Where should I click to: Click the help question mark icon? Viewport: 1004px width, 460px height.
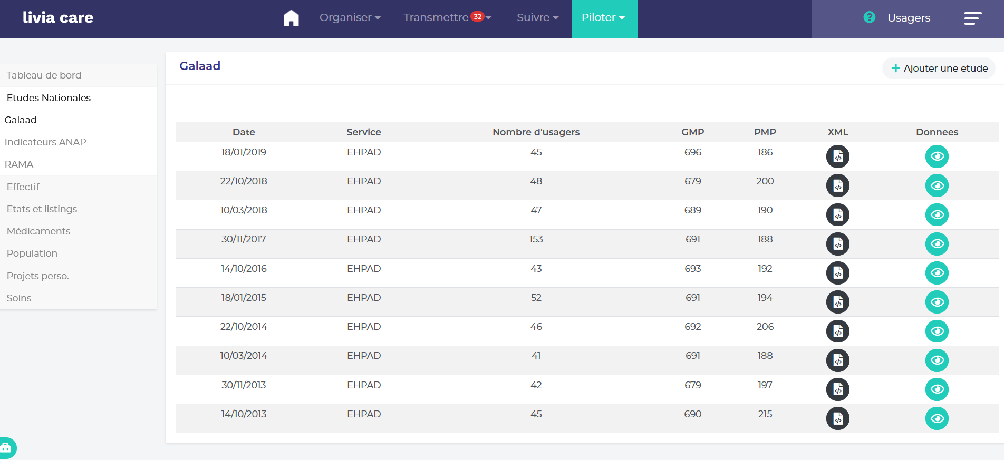click(x=869, y=17)
